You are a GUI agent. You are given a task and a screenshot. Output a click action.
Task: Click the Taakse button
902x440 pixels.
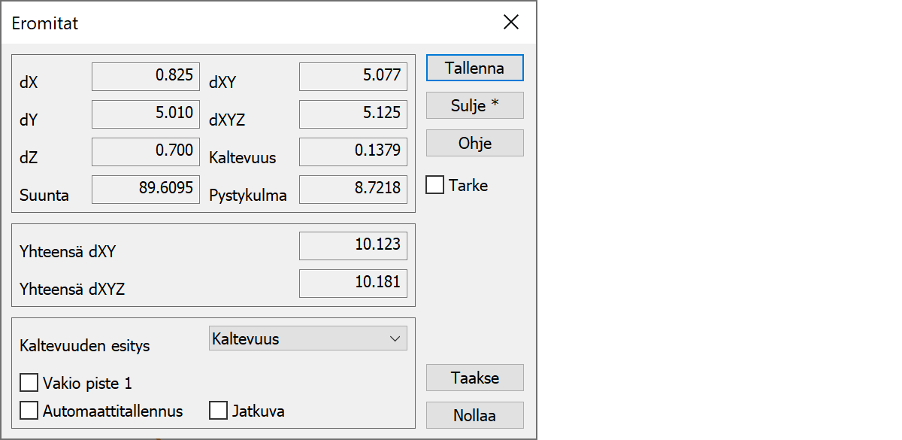coord(474,378)
